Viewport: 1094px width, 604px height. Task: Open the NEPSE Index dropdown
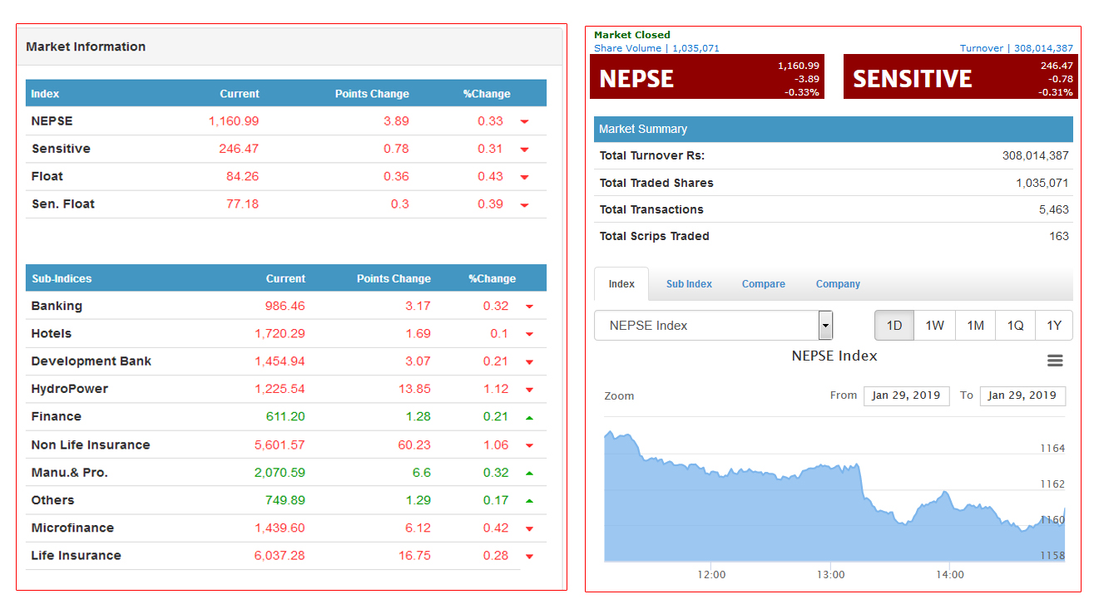pos(714,326)
